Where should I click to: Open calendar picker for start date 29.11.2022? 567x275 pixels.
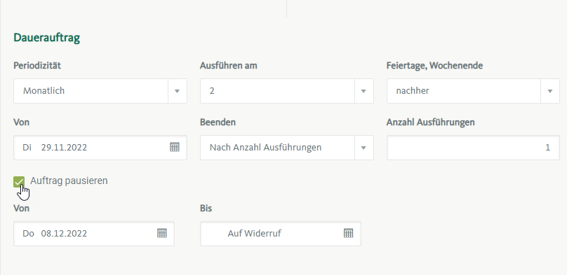tap(175, 147)
